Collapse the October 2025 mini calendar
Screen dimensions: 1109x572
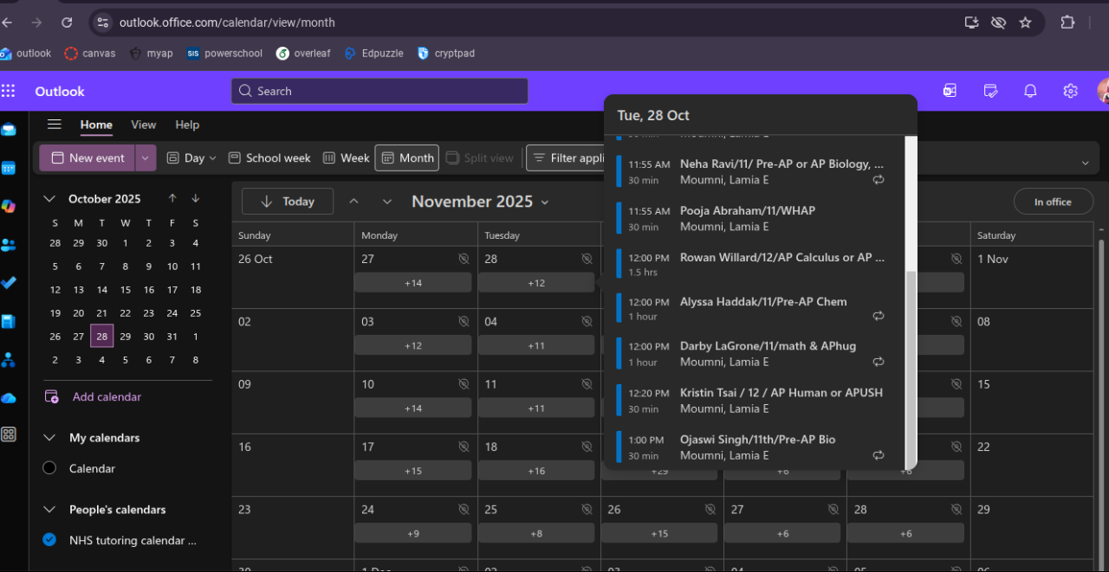[49, 199]
